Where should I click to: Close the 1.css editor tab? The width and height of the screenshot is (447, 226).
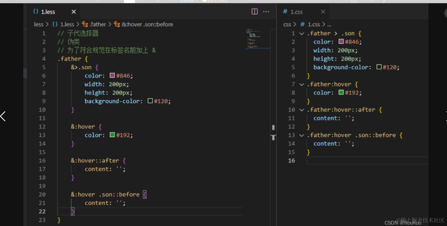coord(323,12)
